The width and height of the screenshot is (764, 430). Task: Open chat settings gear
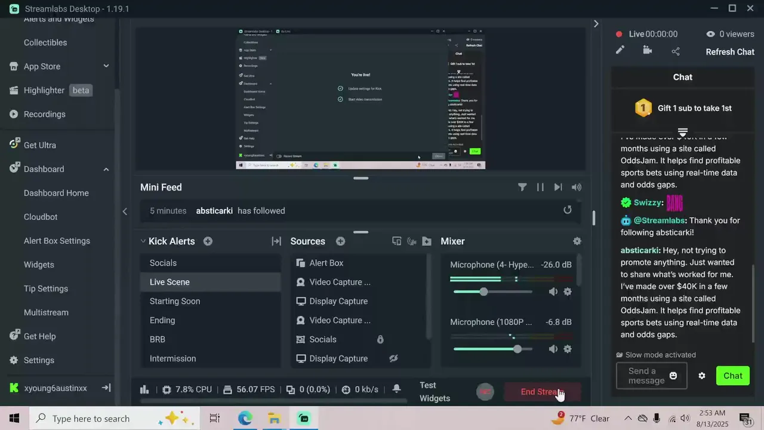tap(702, 376)
